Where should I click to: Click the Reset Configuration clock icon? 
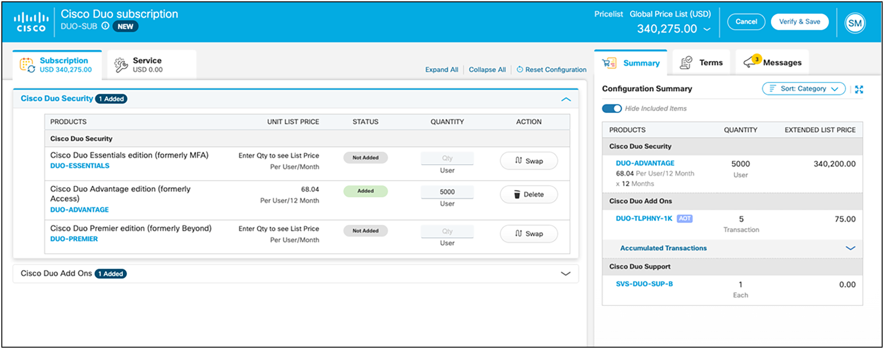click(520, 70)
